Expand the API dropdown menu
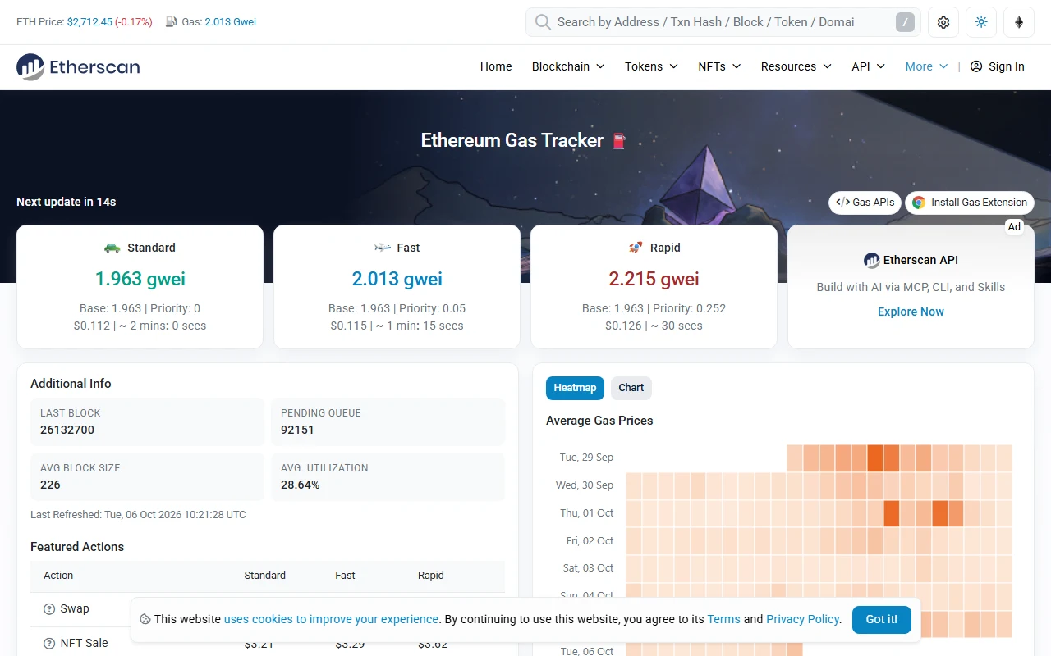Image resolution: width=1051 pixels, height=656 pixels. coord(868,66)
